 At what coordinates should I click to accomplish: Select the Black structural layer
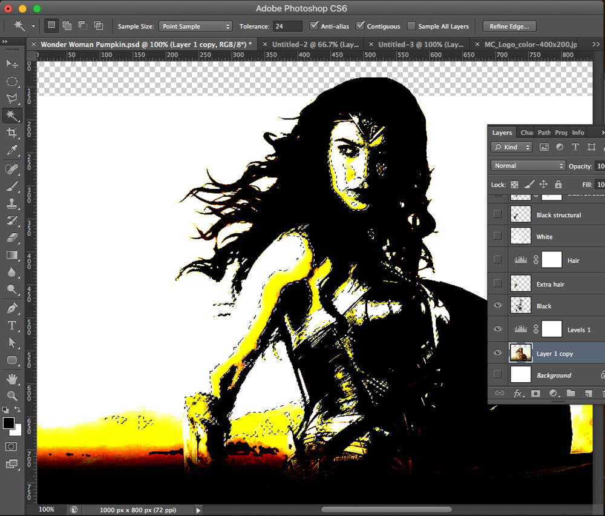558,215
